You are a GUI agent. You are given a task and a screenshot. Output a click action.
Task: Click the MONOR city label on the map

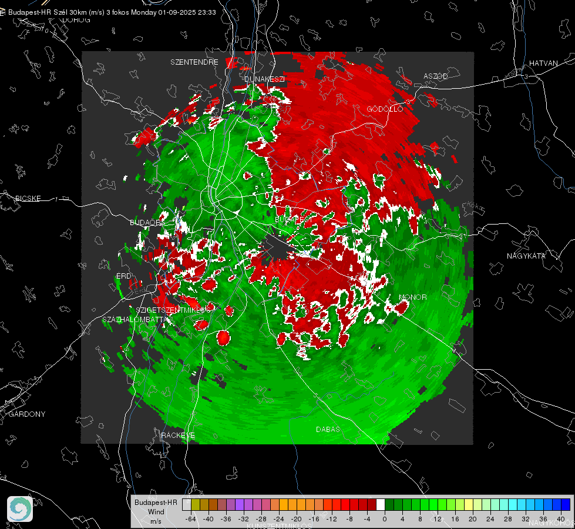[412, 297]
